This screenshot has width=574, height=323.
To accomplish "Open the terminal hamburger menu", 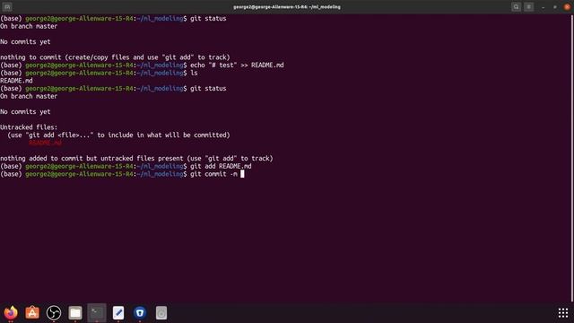I will (528, 6).
